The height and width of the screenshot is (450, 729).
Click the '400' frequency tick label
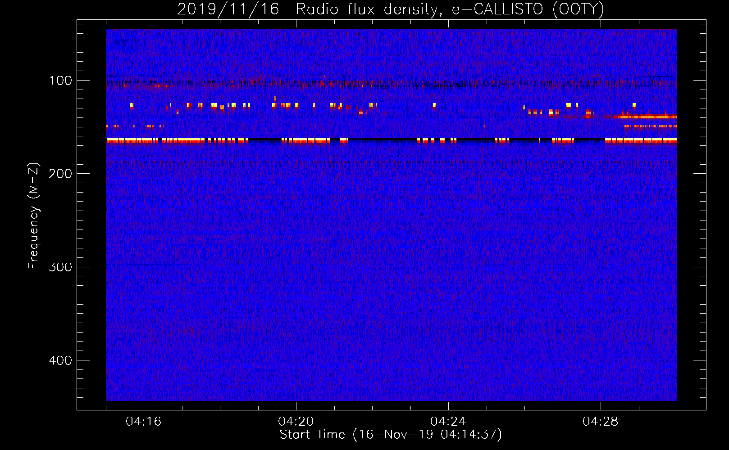click(x=60, y=360)
